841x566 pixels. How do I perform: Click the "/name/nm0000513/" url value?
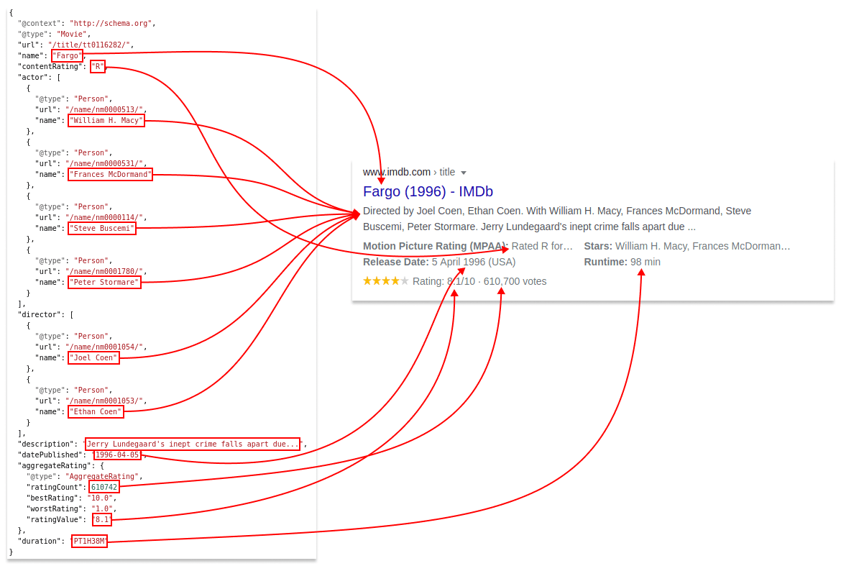click(104, 110)
